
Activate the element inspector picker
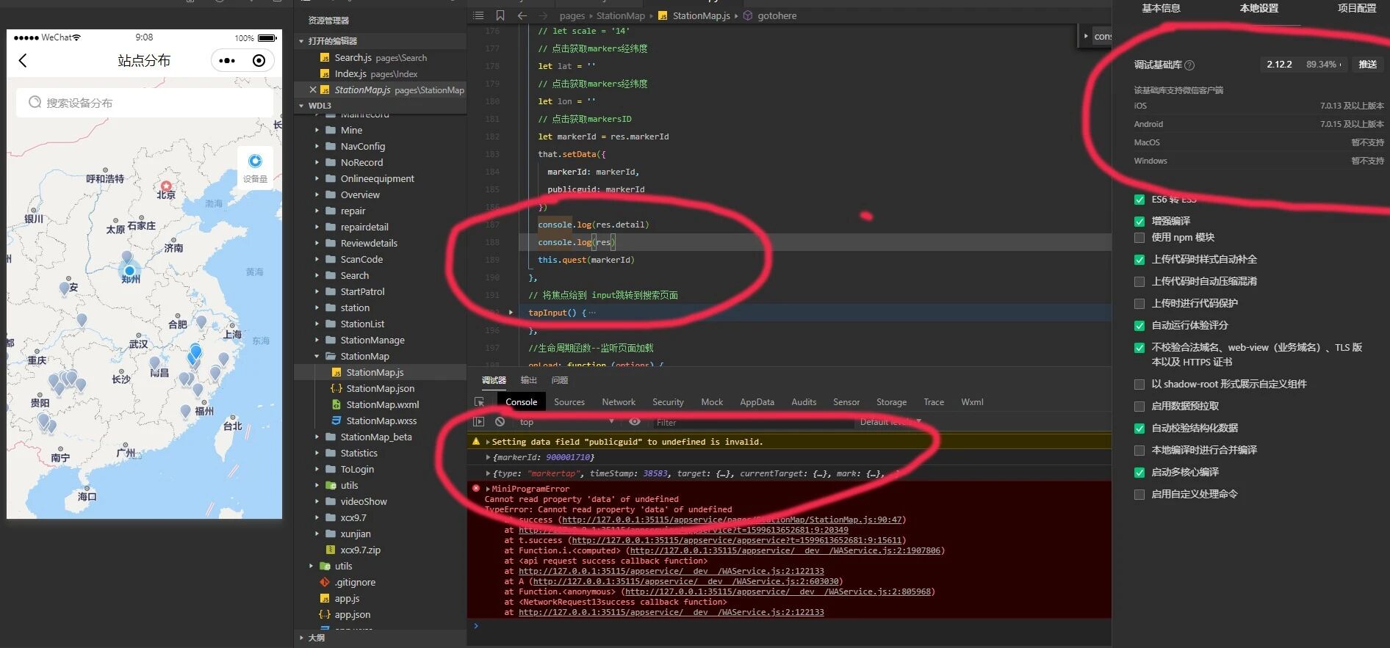(x=479, y=402)
